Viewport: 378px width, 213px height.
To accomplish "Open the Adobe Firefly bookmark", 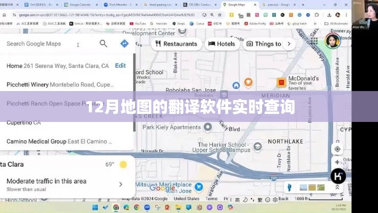I will tap(255, 23).
